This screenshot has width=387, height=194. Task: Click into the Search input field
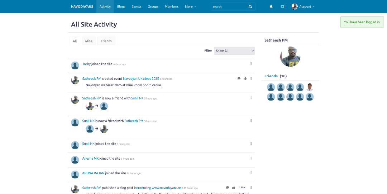tap(229, 6)
